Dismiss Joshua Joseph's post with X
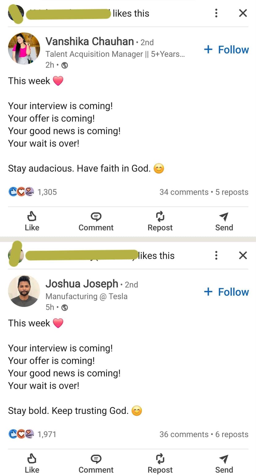The width and height of the screenshot is (256, 476). coord(243,255)
